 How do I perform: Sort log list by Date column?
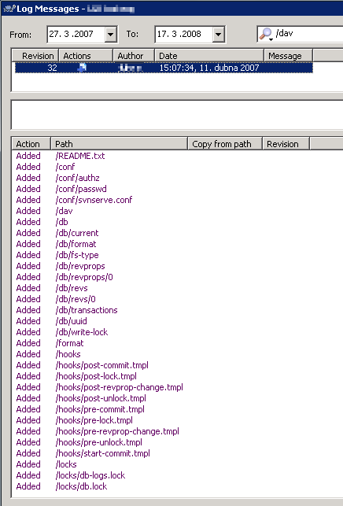click(209, 56)
